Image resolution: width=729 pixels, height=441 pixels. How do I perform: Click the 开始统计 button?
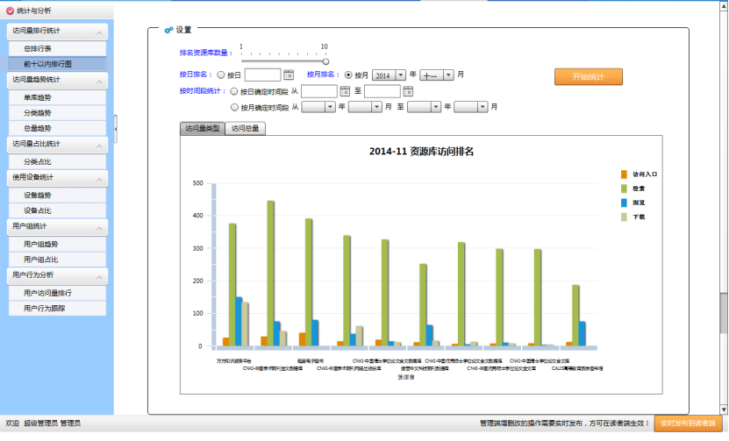click(588, 76)
